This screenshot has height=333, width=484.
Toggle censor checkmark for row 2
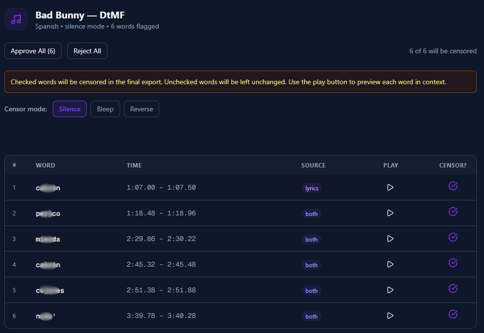point(453,212)
